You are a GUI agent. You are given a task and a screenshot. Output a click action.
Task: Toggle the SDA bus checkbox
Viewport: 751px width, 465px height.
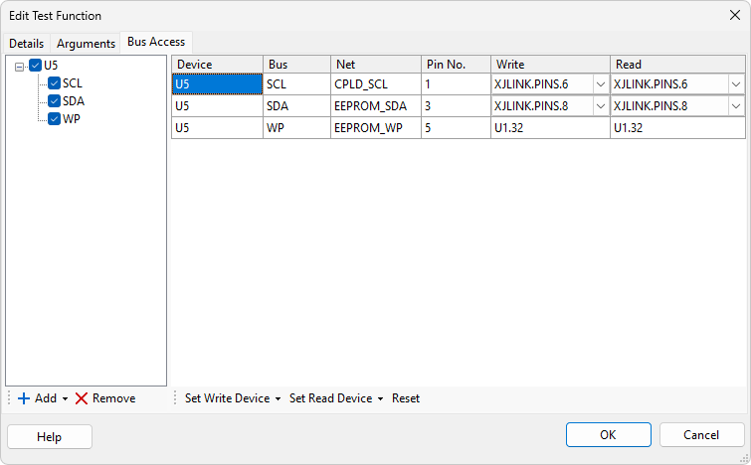(x=55, y=101)
